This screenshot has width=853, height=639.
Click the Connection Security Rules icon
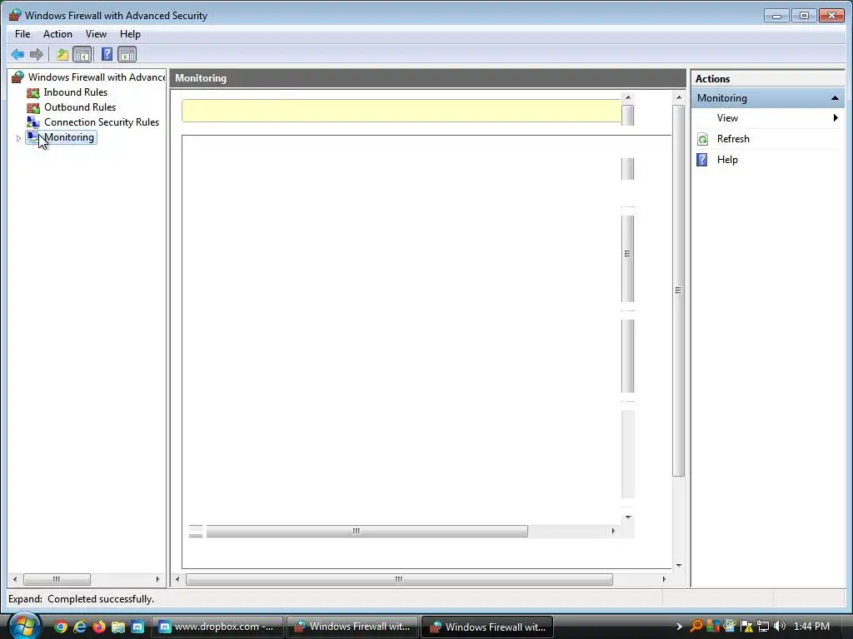click(33, 122)
